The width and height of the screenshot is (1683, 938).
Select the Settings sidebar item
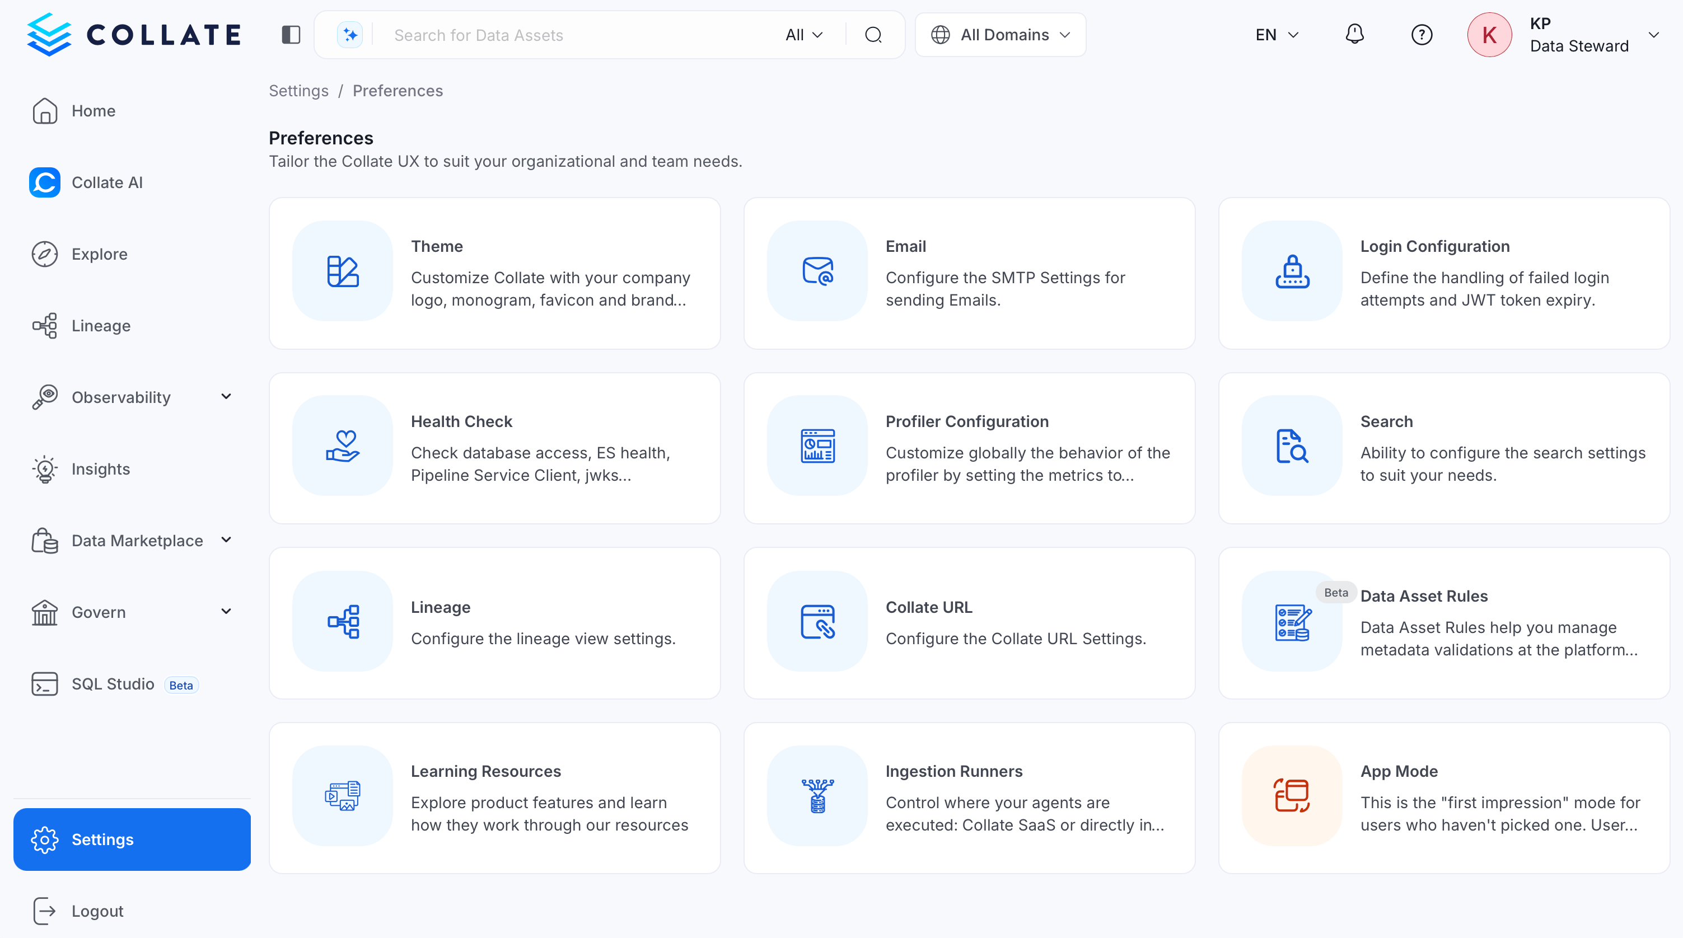point(132,839)
